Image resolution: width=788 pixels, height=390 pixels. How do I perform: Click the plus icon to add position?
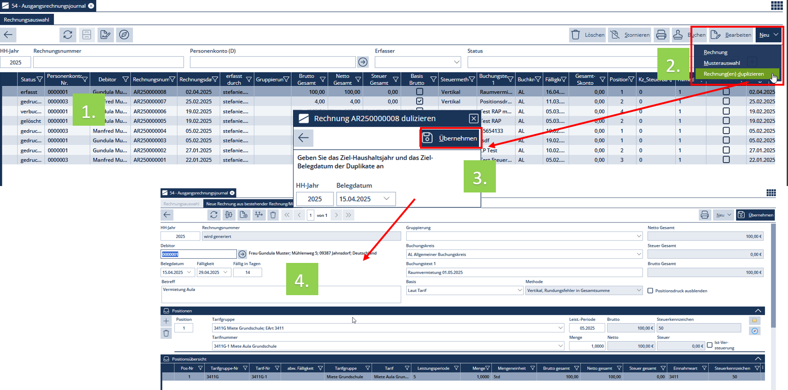pyautogui.click(x=166, y=321)
